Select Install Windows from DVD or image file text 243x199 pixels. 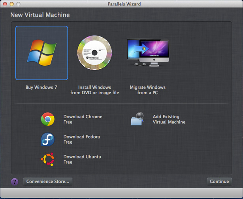tap(94, 90)
